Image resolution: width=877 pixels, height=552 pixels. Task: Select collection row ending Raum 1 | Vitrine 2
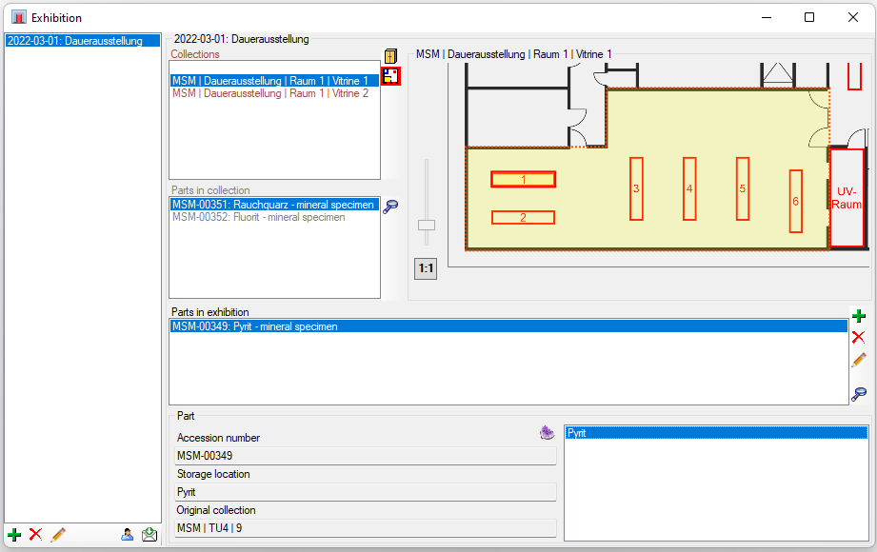[274, 93]
